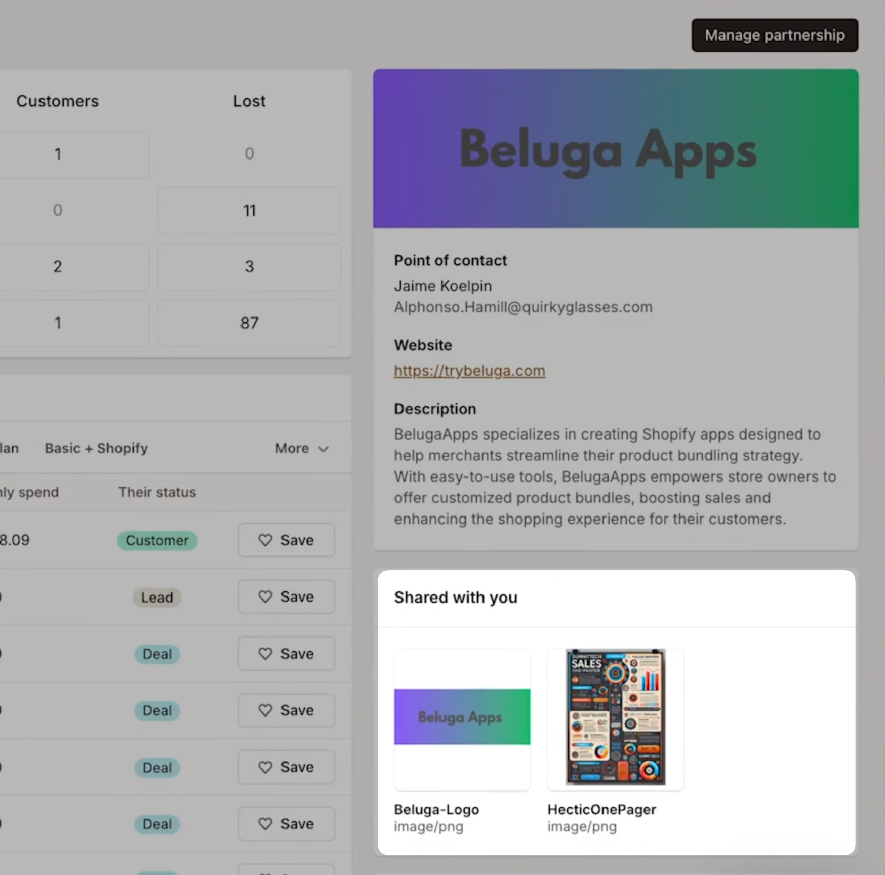The width and height of the screenshot is (885, 875).
Task: Click the Customer status badge
Action: tap(157, 540)
